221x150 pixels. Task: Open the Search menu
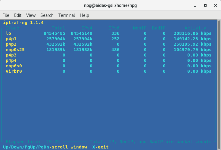click(x=47, y=15)
